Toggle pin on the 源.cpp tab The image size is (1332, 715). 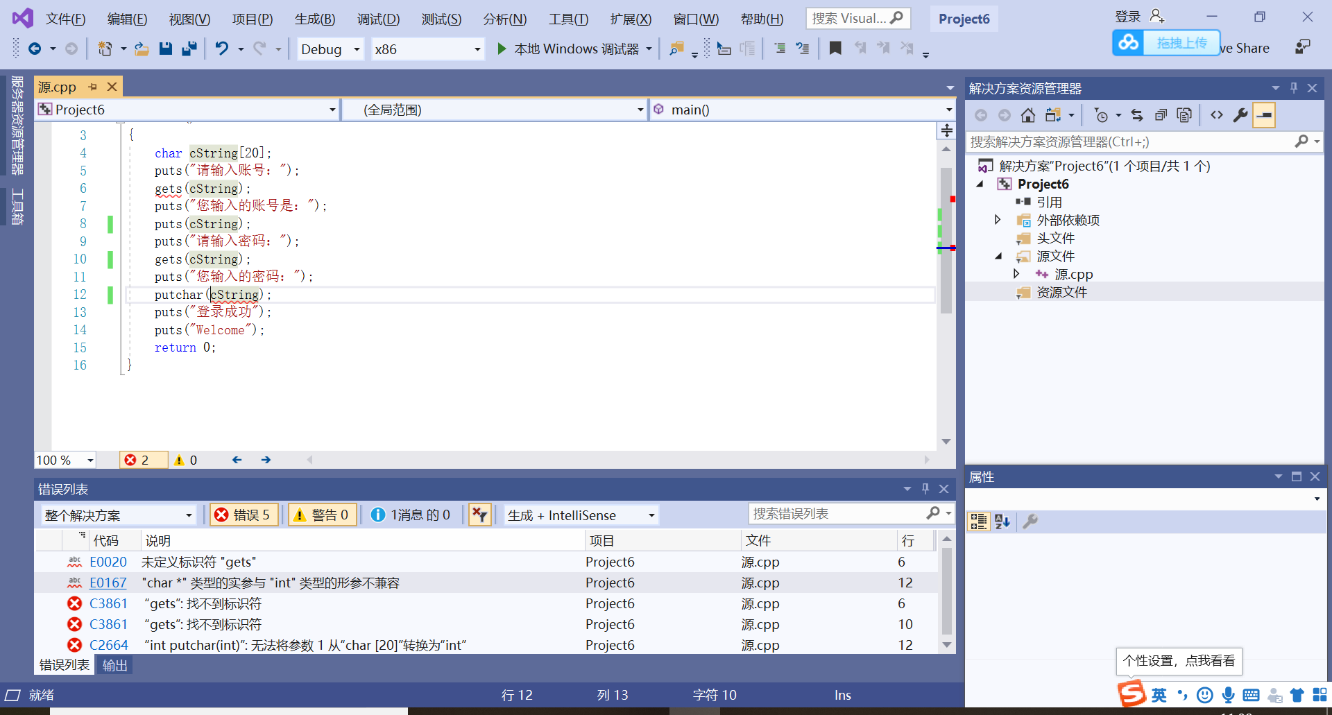pos(93,87)
